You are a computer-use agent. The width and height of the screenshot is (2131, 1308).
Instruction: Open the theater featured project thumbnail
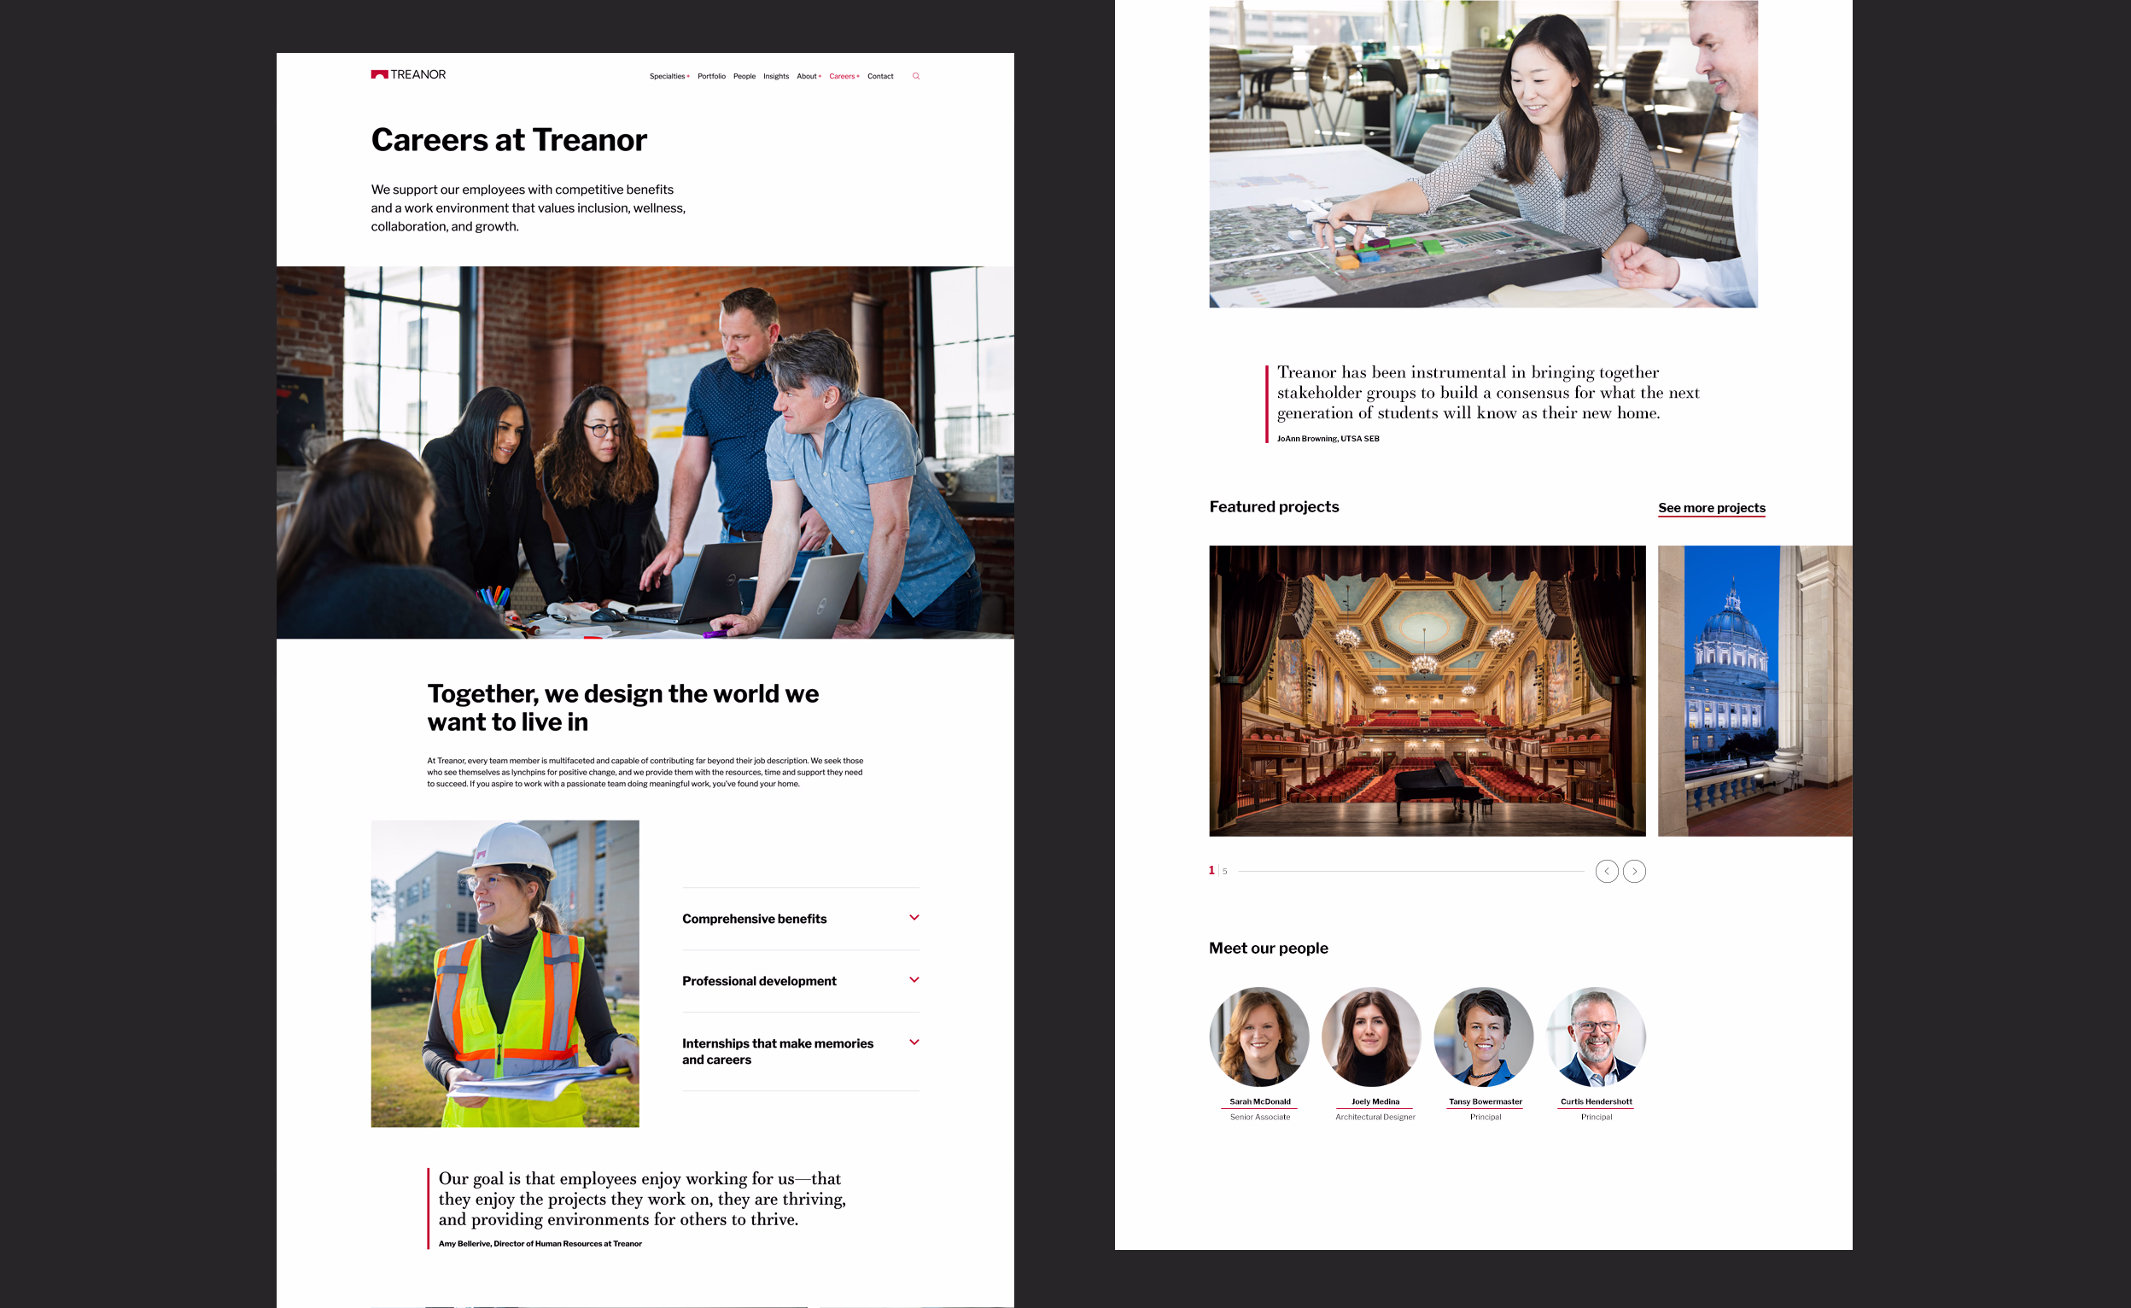tap(1427, 690)
